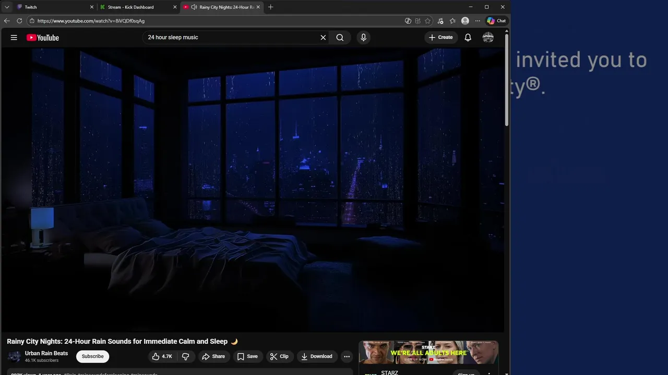Screen dimensions: 668x375
Task: Share the video
Action: coord(213,356)
